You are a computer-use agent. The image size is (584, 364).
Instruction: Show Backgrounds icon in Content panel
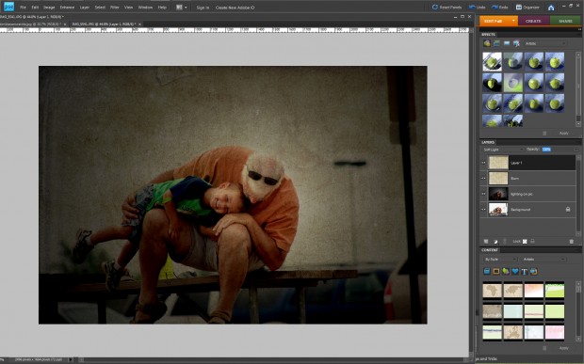coord(486,272)
